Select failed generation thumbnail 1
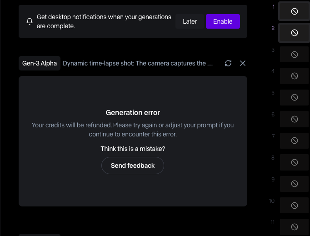Screen dimensions: 310x236 [x=294, y=11]
